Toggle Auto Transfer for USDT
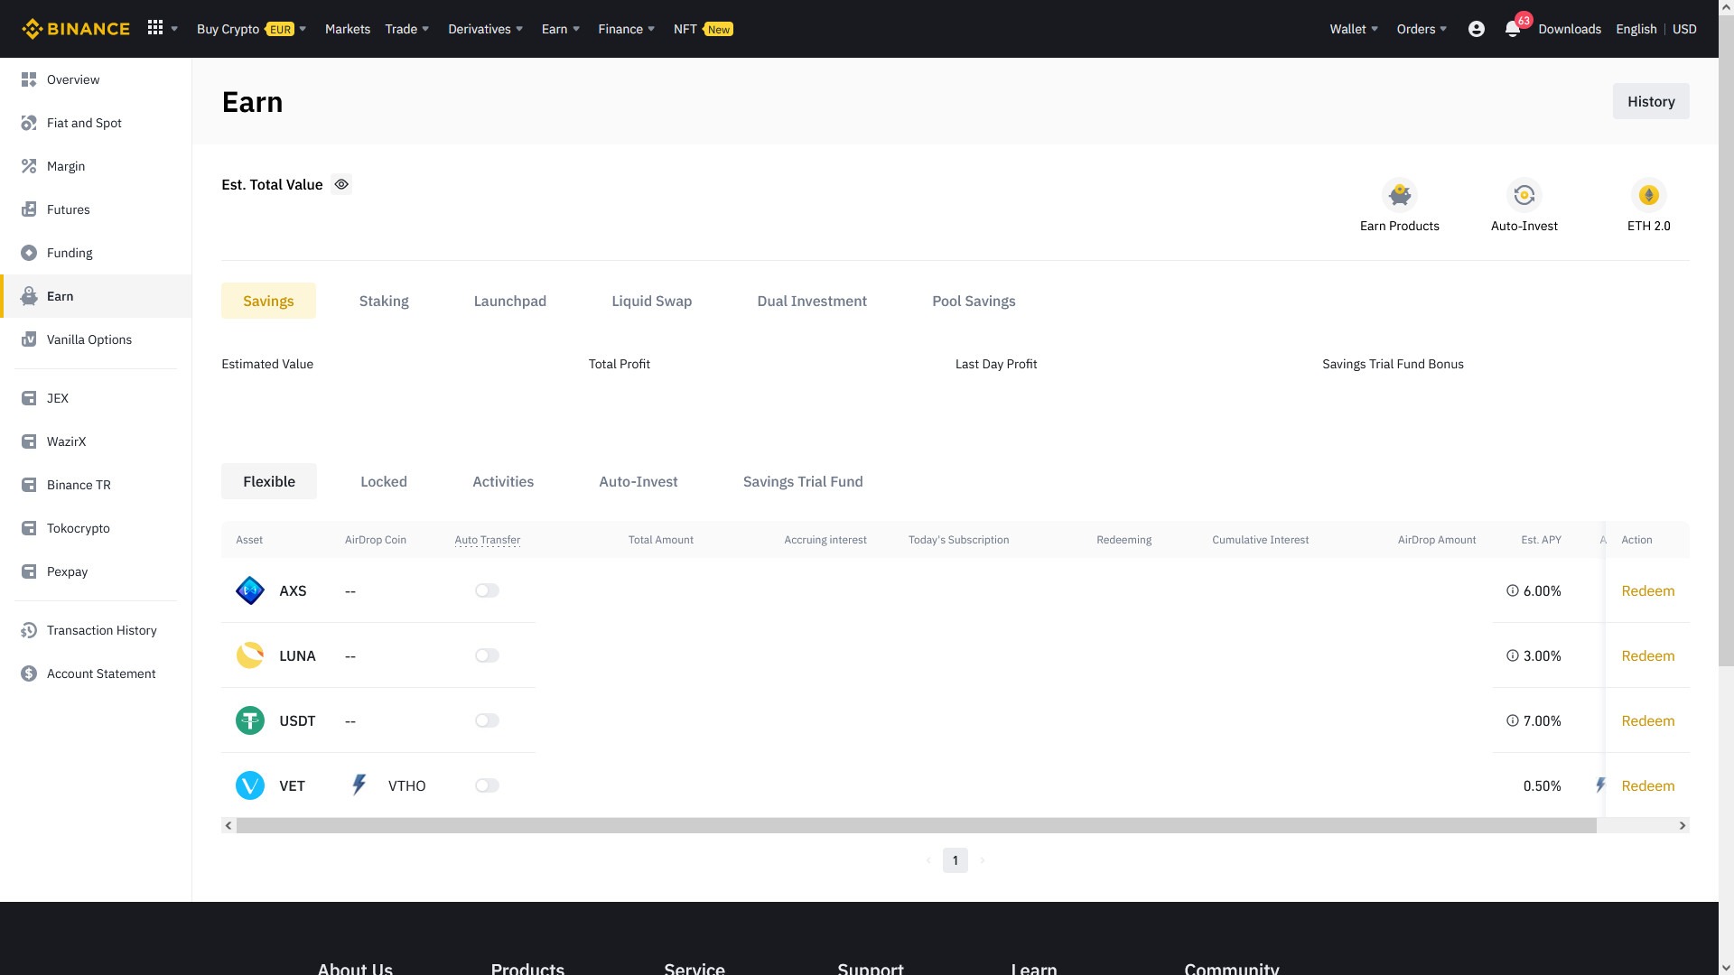 click(x=487, y=720)
